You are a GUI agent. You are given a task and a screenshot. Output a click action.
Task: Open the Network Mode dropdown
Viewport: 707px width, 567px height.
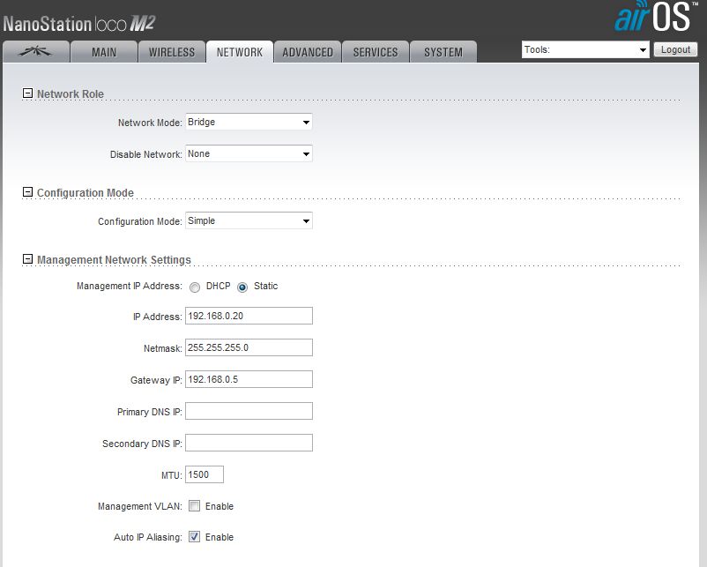[x=249, y=123]
